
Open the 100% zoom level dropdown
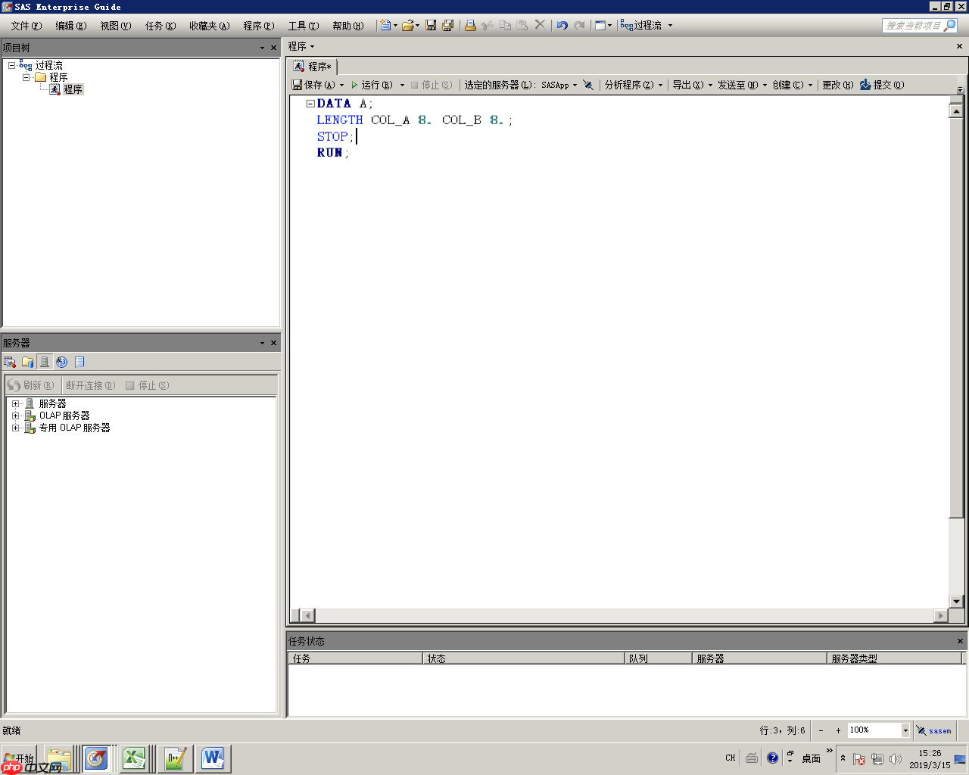pos(905,730)
